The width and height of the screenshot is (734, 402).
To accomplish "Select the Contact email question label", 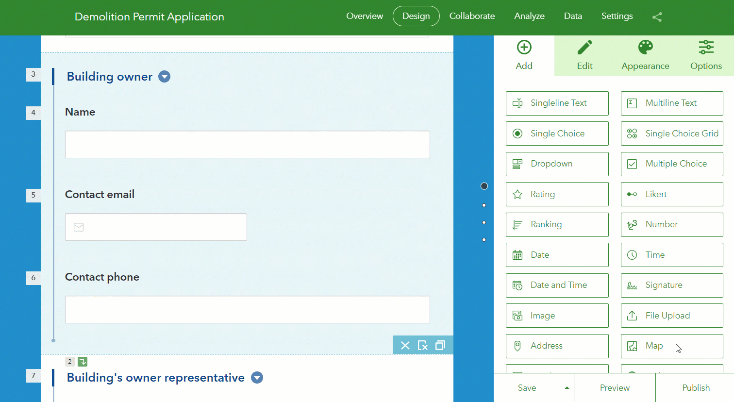I will (100, 194).
